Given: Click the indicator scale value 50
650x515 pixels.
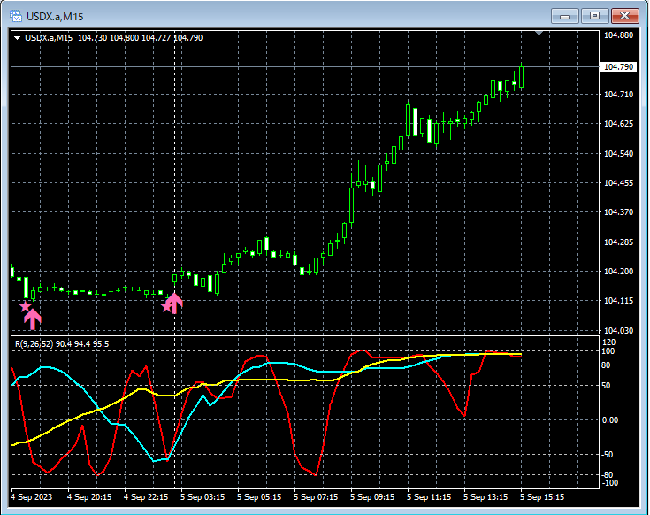Looking at the screenshot, I should click(x=606, y=386).
